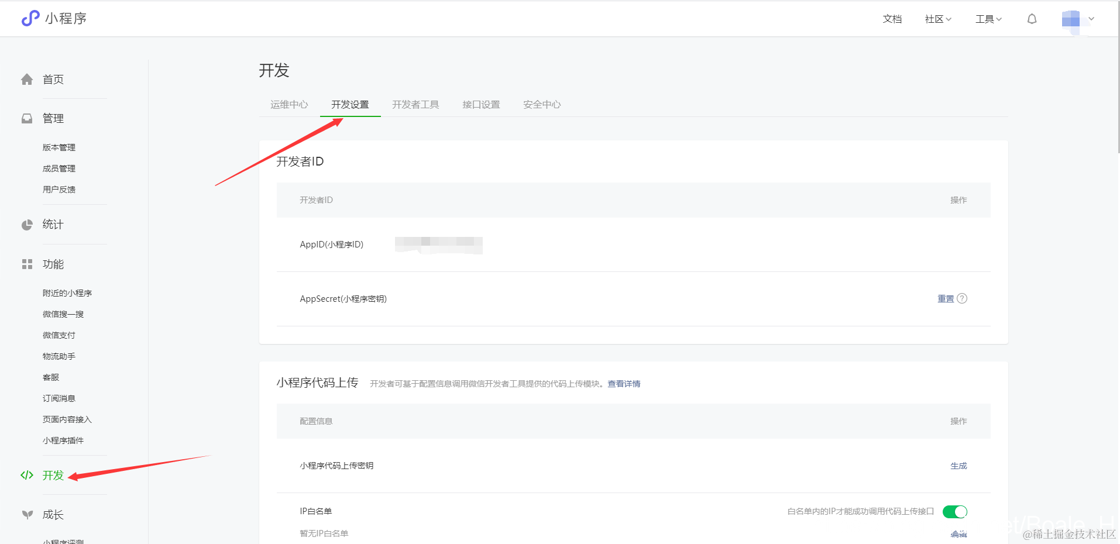Switch to the 安全中心 tab
The image size is (1120, 544).
[x=541, y=104]
